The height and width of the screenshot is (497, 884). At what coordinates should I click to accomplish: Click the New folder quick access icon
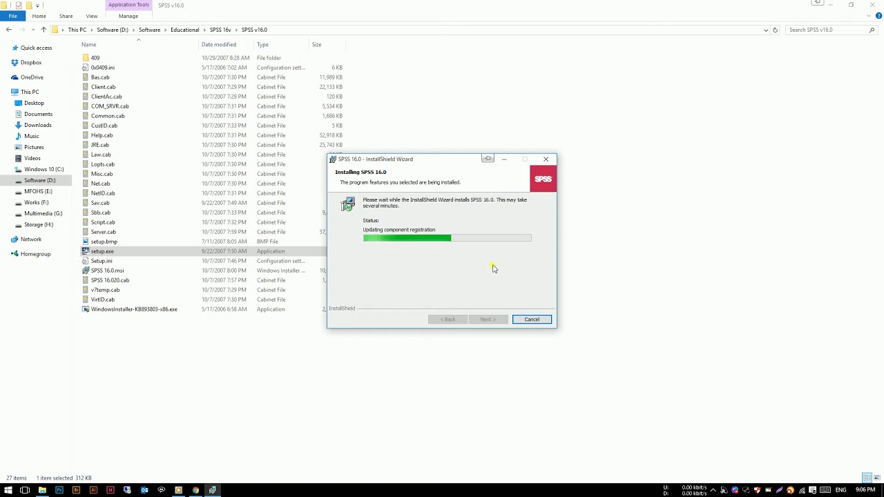[x=28, y=5]
